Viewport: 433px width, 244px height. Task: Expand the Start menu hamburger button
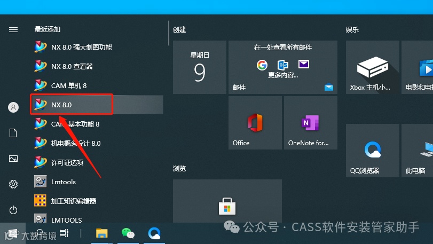pyautogui.click(x=13, y=29)
